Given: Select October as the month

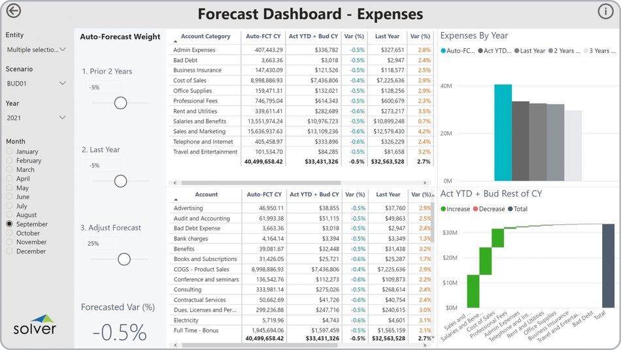Looking at the screenshot, I should point(10,233).
